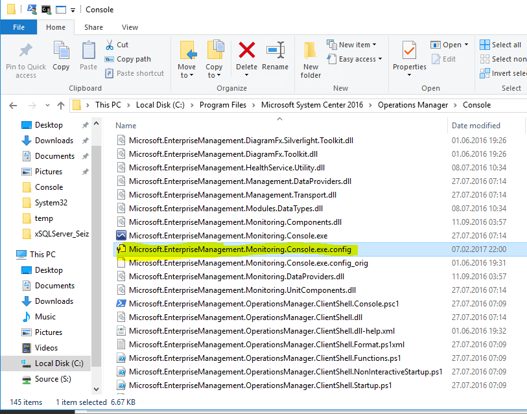Select This PC in navigation pane
The image size is (527, 414).
coord(36,255)
